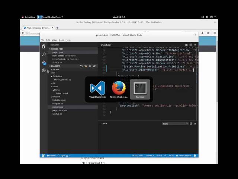
Task: Open Startup.cs in Working Files
Action: coord(73,63)
